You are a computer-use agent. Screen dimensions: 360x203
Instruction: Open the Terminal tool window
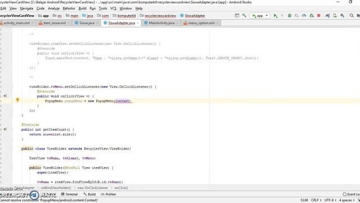(69, 194)
